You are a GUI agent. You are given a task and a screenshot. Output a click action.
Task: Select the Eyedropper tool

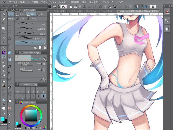click(x=4, y=42)
